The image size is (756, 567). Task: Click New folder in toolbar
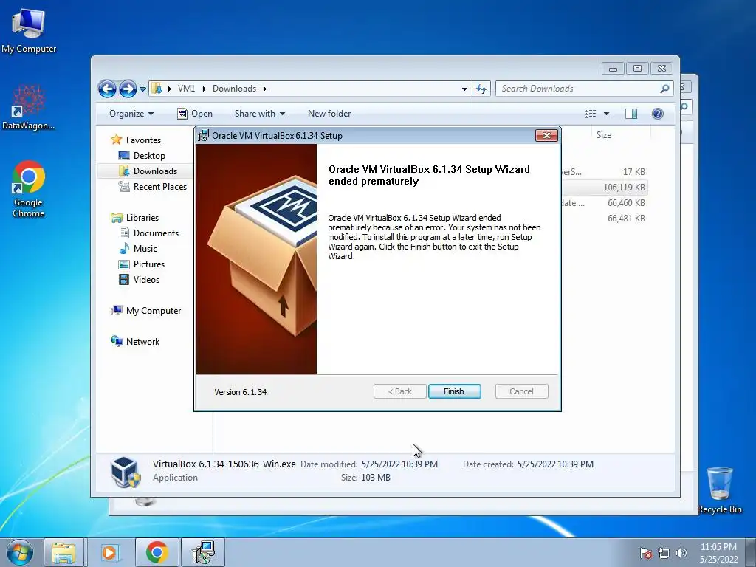(x=329, y=114)
